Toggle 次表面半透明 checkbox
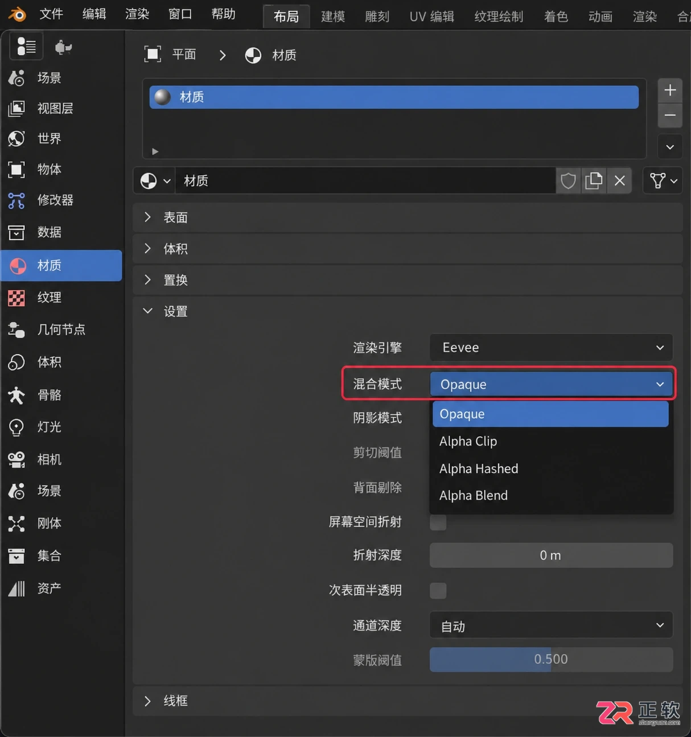691x737 pixels. tap(438, 590)
